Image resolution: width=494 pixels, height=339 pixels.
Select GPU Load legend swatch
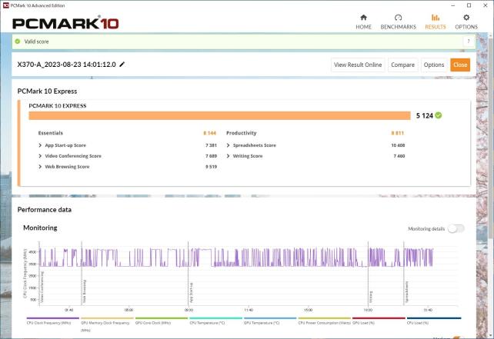(379, 318)
